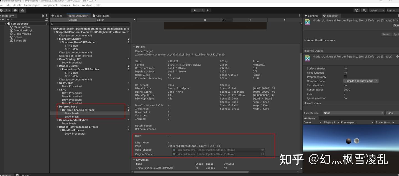The image size is (399, 176).
Task: Click the Revert button in Inspector
Action: pyautogui.click(x=386, y=34)
